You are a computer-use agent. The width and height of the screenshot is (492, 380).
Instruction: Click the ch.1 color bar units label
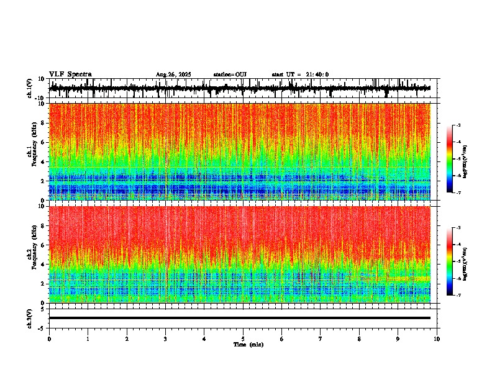(x=465, y=162)
